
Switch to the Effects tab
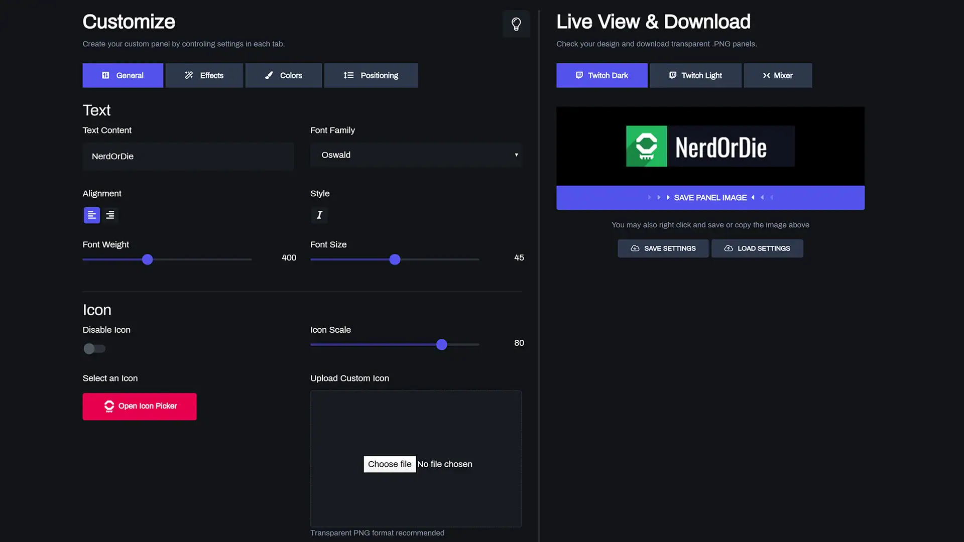click(x=204, y=75)
